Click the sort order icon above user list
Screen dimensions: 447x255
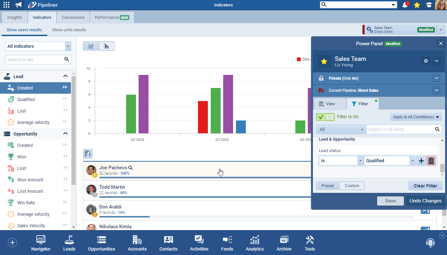coord(87,154)
